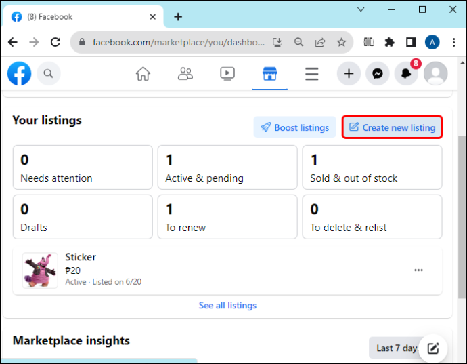
Task: Open Messenger chat icon
Action: point(378,73)
